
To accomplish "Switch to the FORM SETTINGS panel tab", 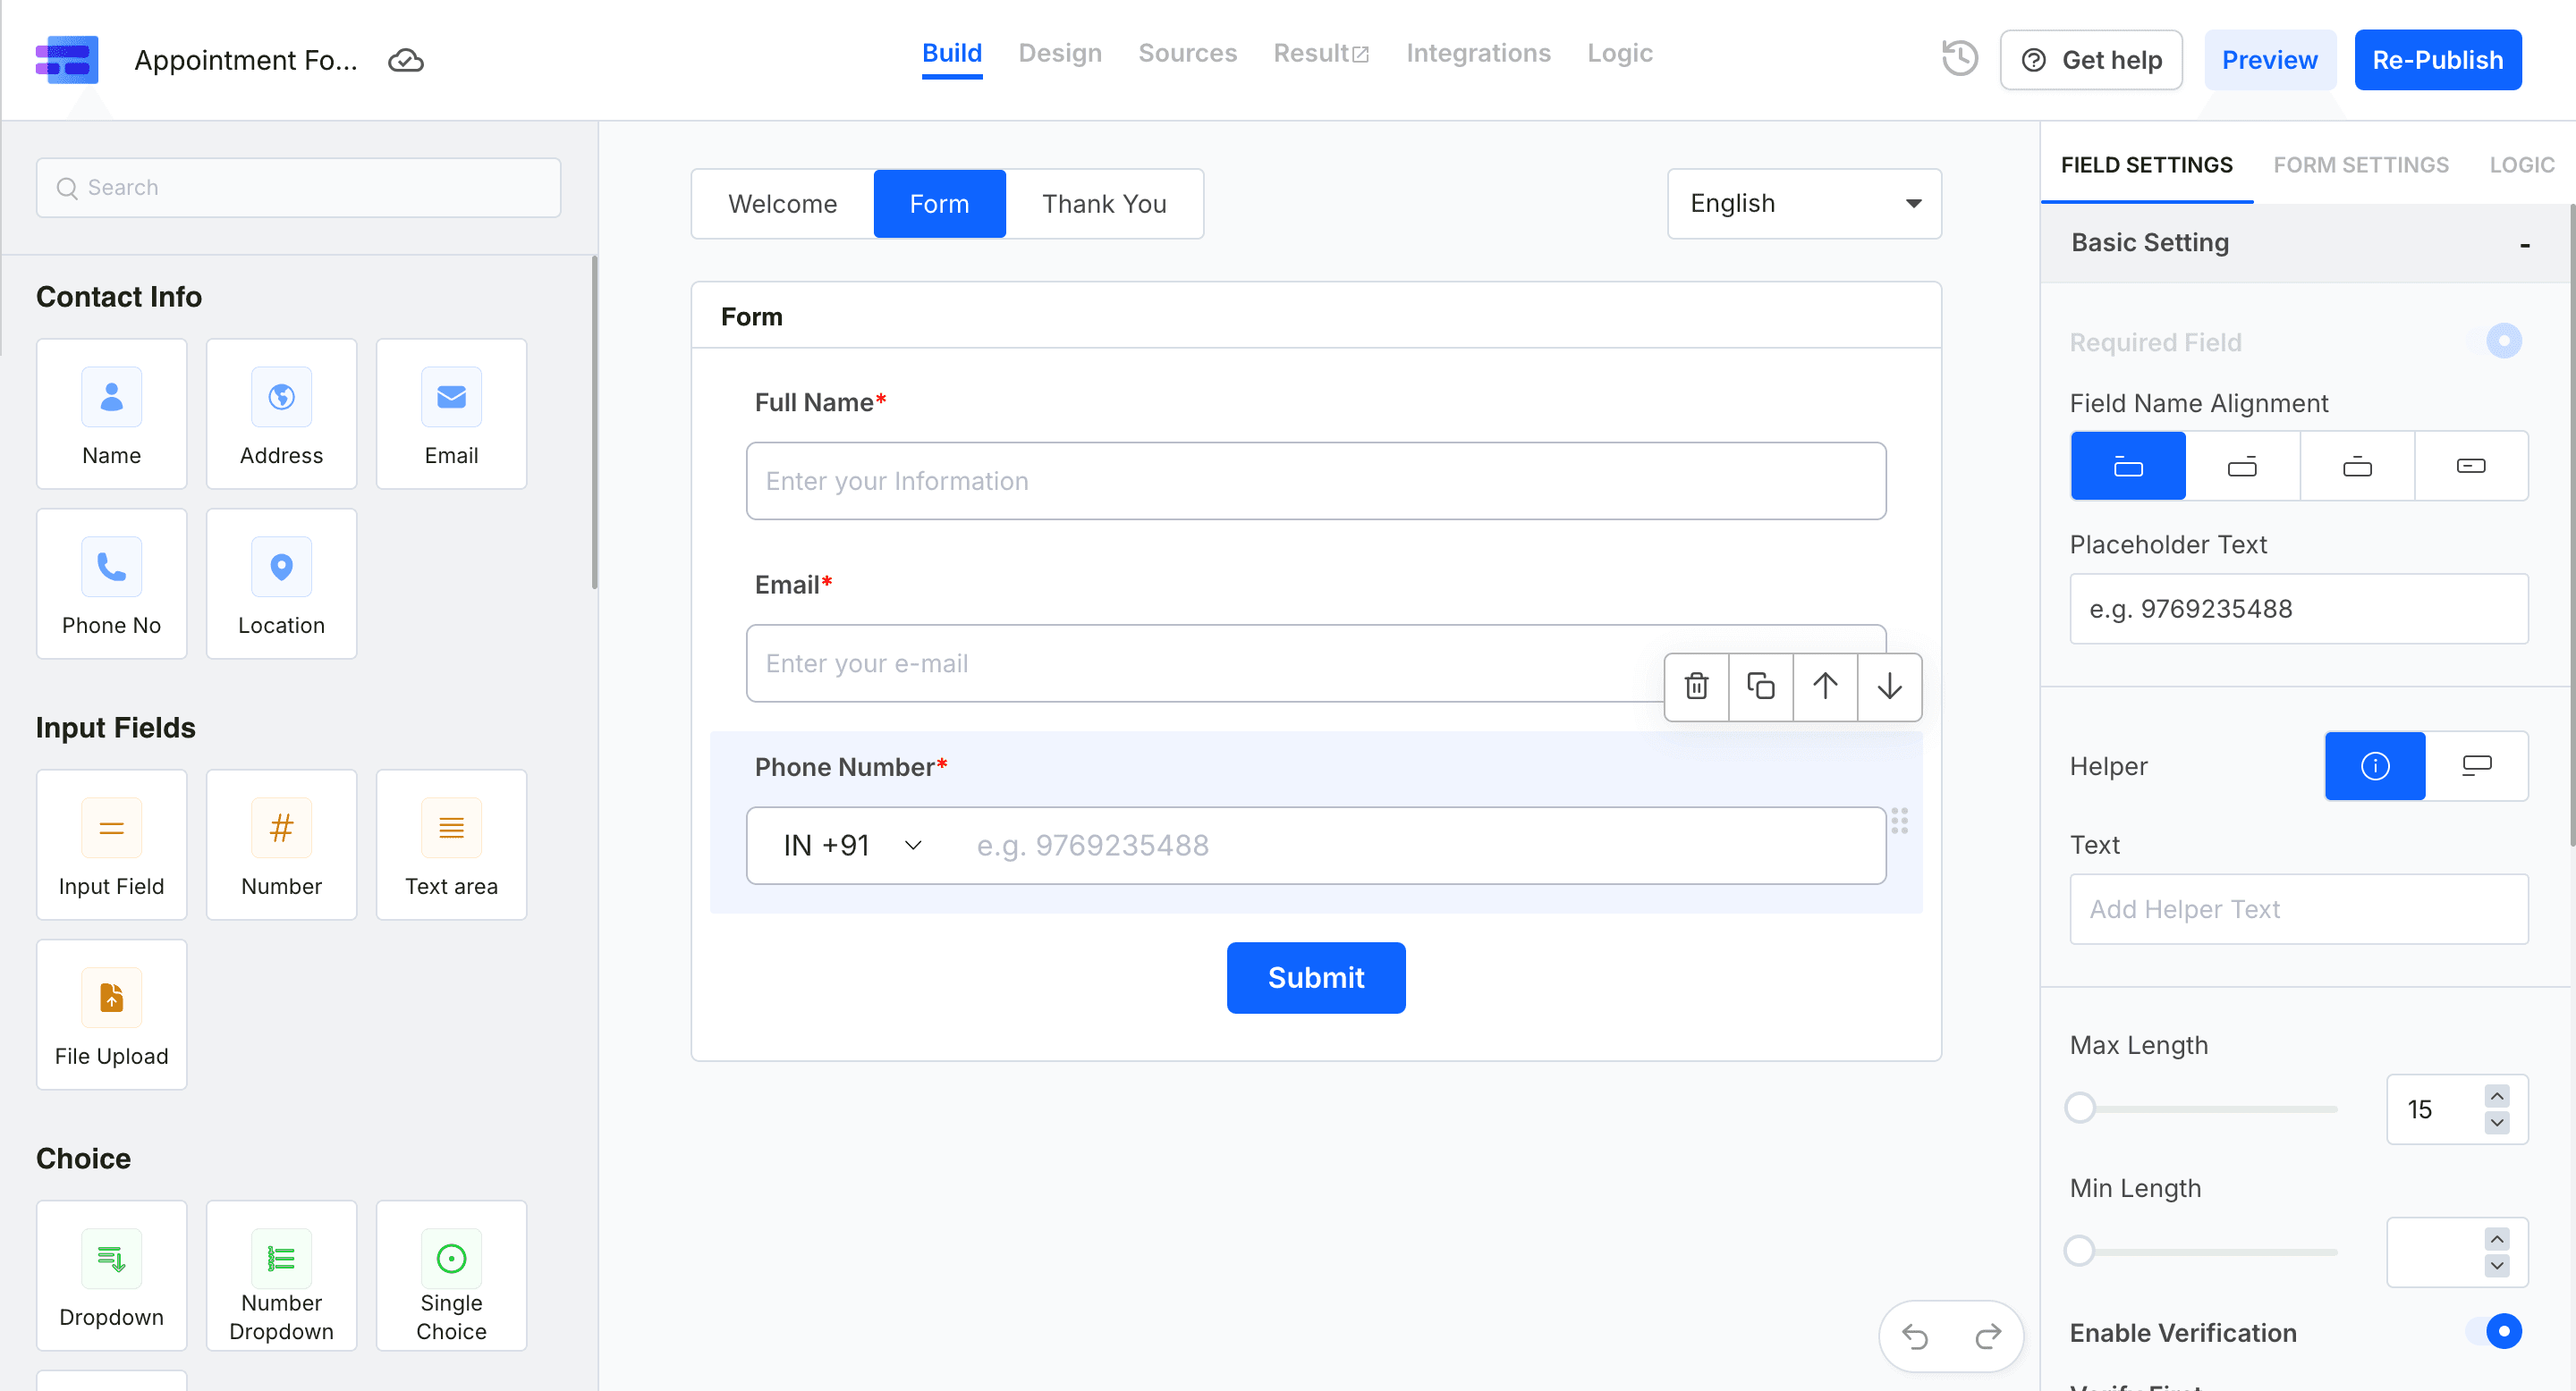I will 2361,164.
